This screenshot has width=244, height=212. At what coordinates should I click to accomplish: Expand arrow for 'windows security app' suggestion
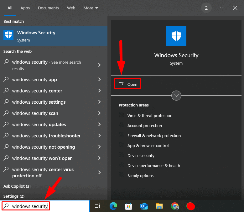click(x=99, y=79)
